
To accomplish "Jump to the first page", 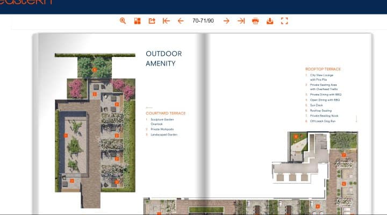I will click(x=166, y=21).
